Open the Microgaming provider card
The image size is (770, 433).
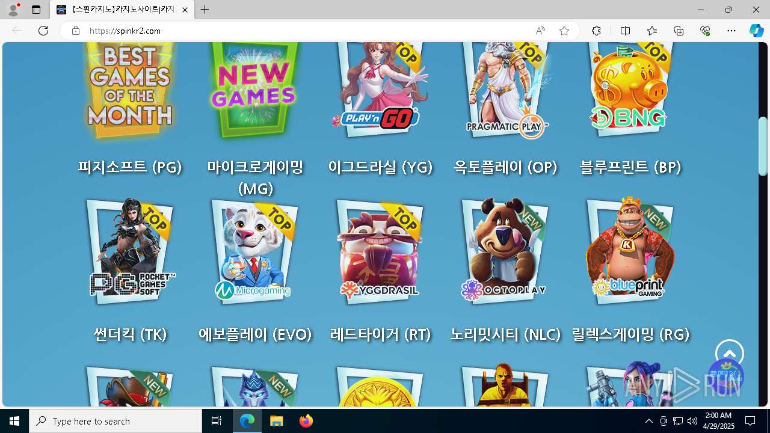[x=255, y=251]
